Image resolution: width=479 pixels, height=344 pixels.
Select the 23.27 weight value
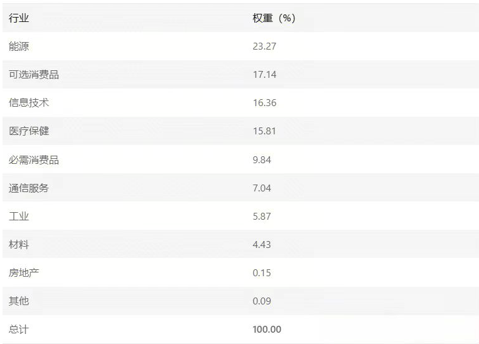[264, 46]
